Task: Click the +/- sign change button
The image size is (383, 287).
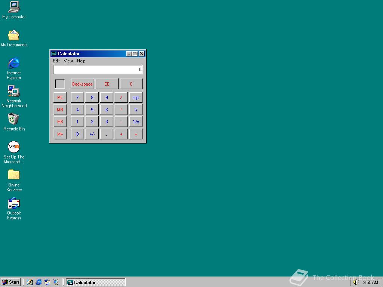Action: [x=92, y=134]
